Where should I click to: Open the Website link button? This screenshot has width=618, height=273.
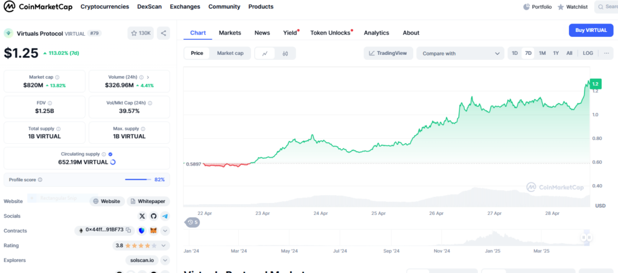[107, 201]
